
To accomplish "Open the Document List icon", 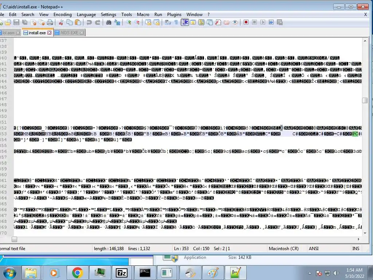I will tap(210, 22).
